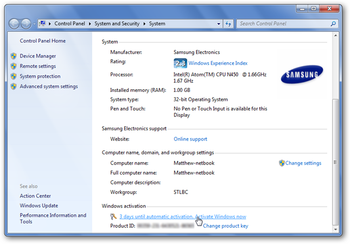Viewport: 350px width, 244px height.
Task: Click the Forward navigation arrow button
Action: point(26,24)
